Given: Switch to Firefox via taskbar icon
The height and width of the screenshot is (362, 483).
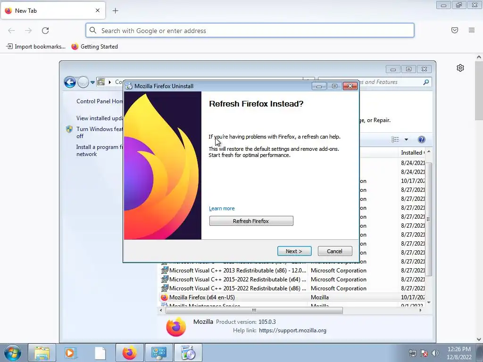Looking at the screenshot, I should (129, 353).
